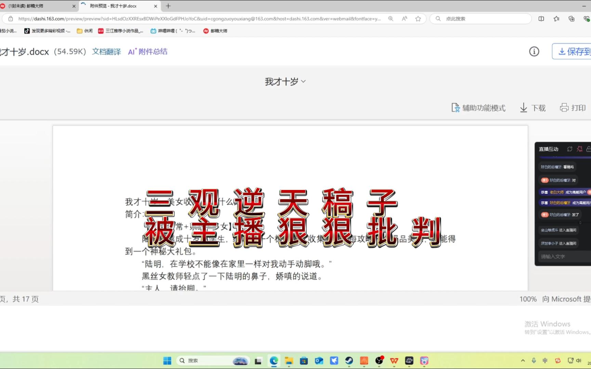Open the blue bird app on taskbar
Screen dimensions: 591x369
pyautogui.click(x=334, y=360)
